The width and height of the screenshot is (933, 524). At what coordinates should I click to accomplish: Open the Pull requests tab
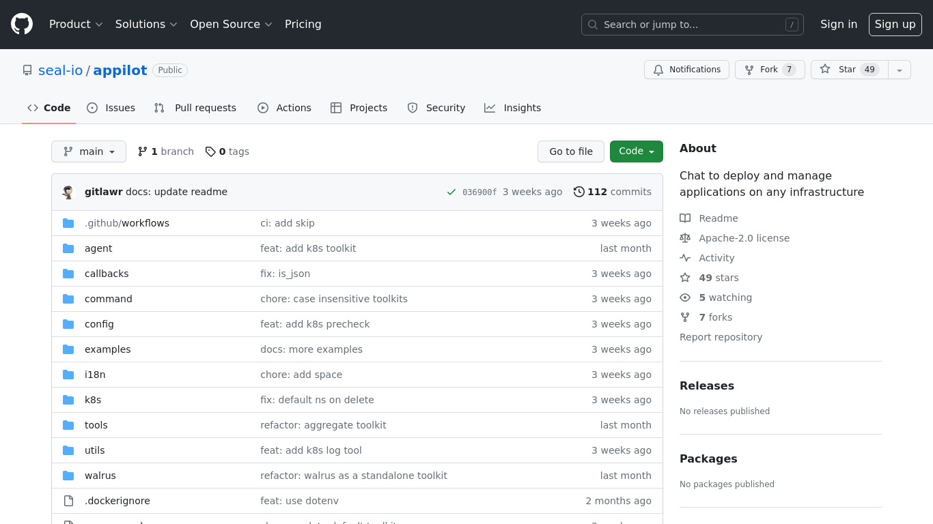[195, 108]
